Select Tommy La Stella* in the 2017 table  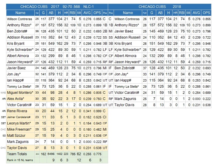pos(19,86)
